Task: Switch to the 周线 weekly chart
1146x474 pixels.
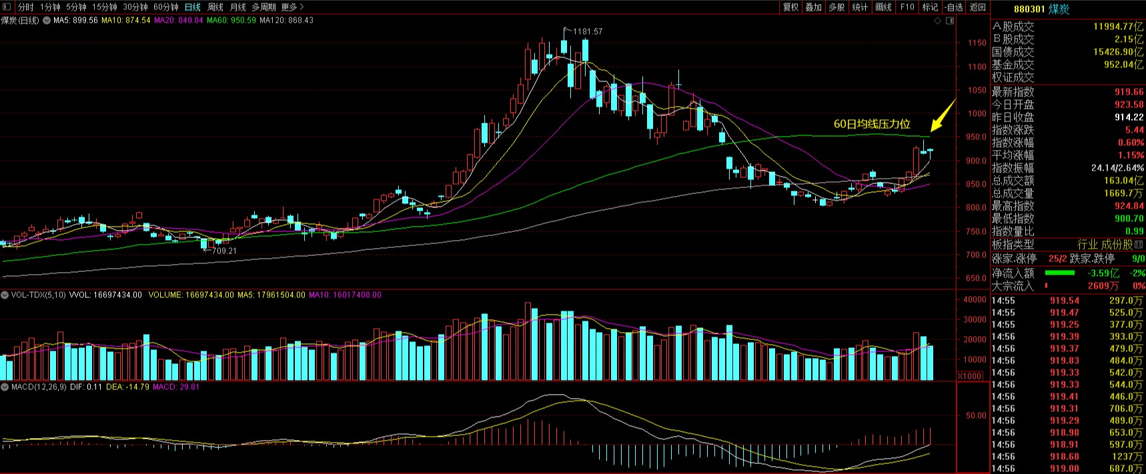Action: [x=215, y=7]
